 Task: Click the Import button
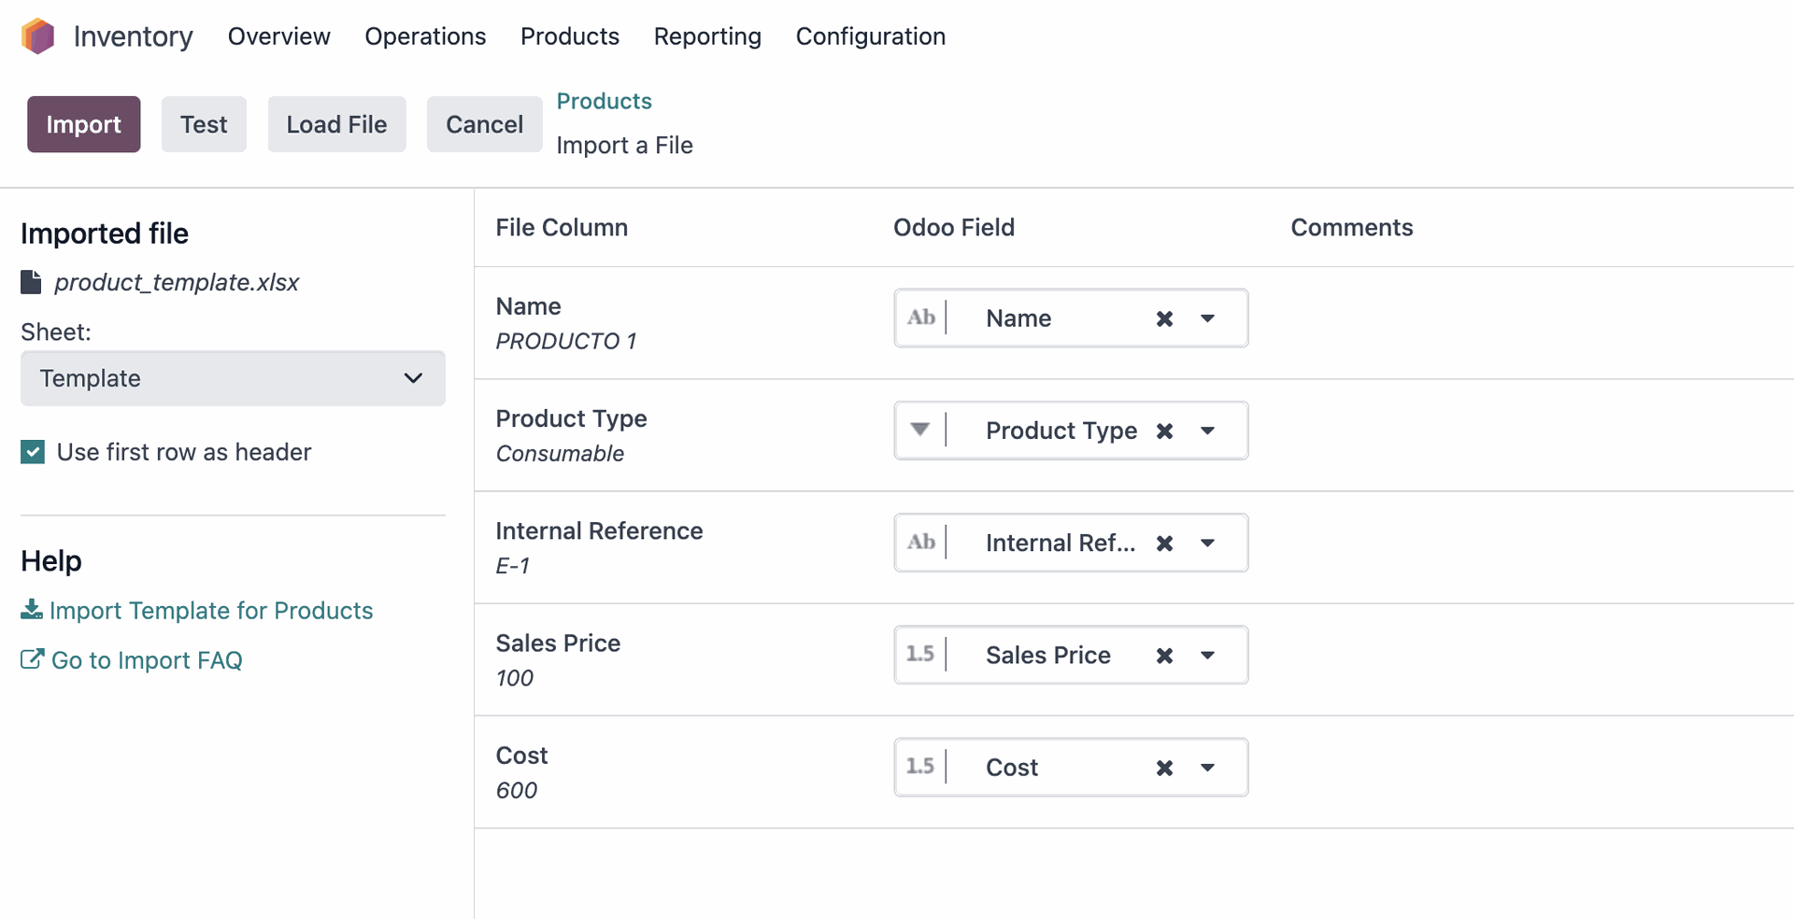click(x=83, y=124)
